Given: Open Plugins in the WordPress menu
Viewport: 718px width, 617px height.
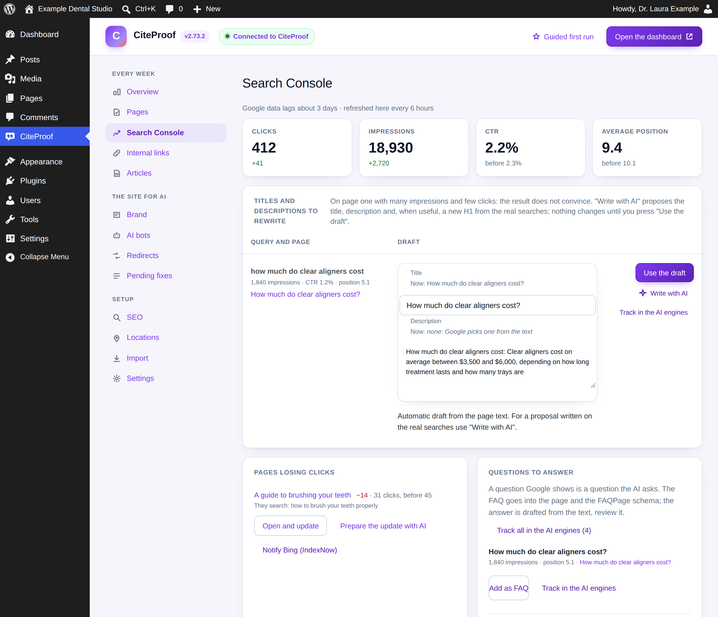Looking at the screenshot, I should [x=45, y=181].
